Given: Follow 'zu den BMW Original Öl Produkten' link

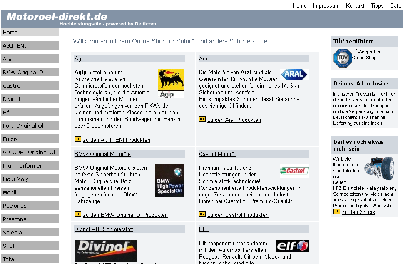Looking at the screenshot, I should (x=125, y=215).
